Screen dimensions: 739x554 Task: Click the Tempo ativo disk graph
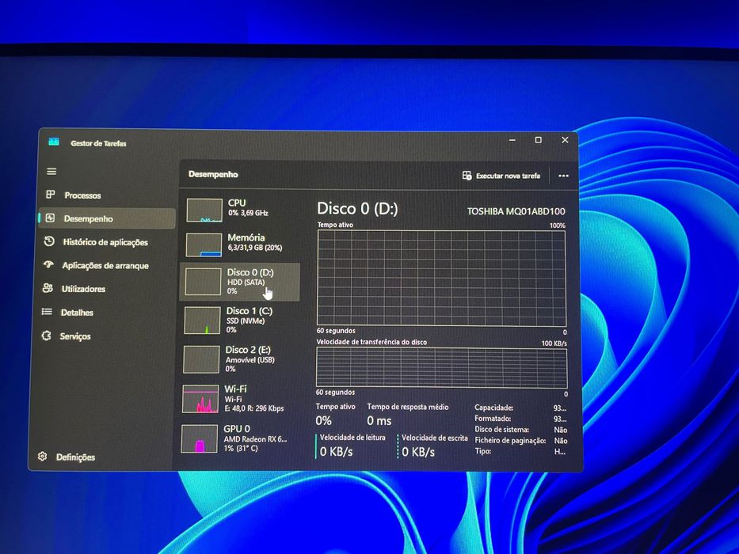441,278
